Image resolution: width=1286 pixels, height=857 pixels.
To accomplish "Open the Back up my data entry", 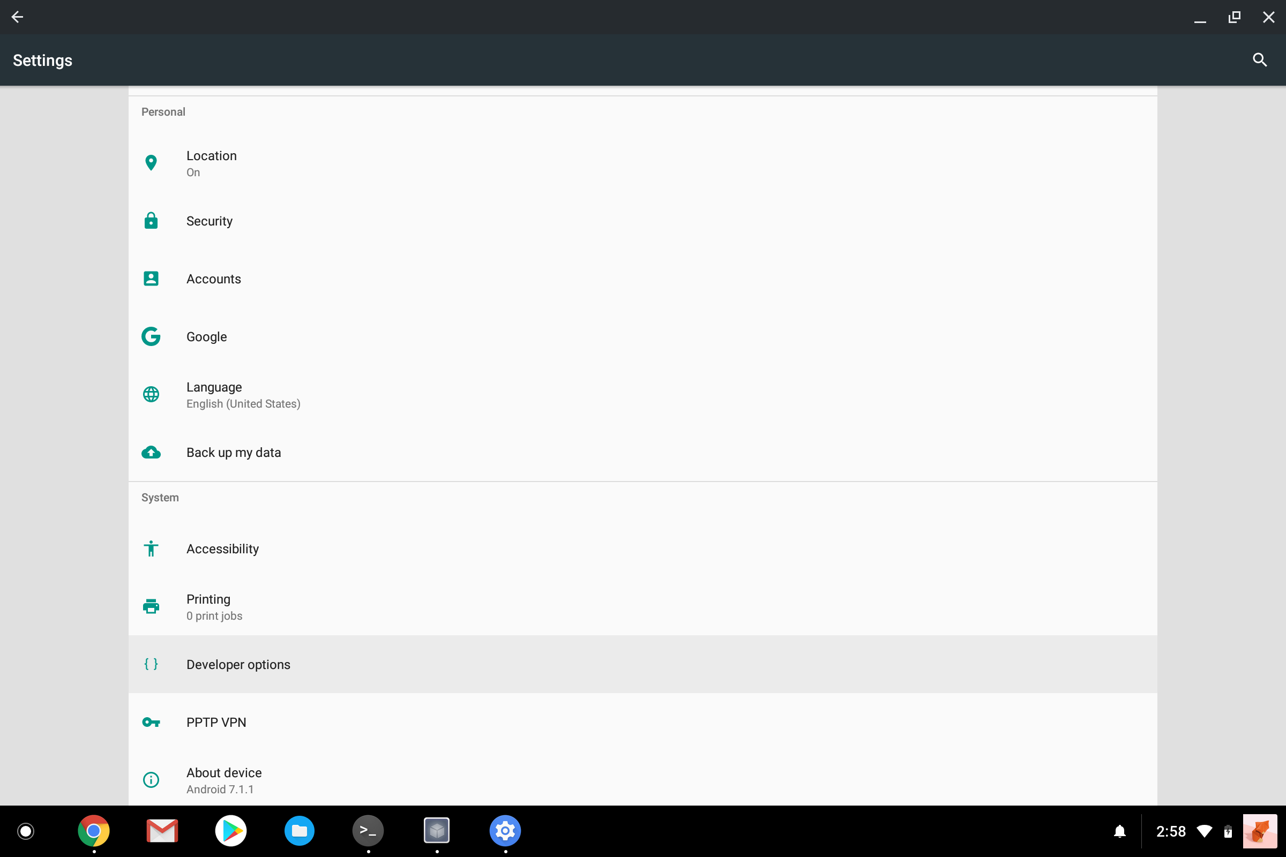I will click(234, 453).
